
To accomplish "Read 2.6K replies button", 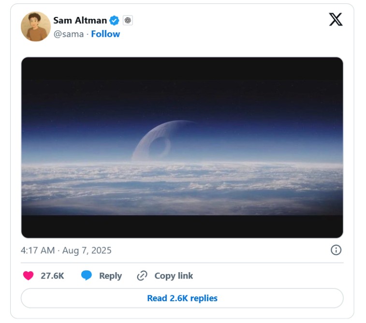I will coord(182,298).
